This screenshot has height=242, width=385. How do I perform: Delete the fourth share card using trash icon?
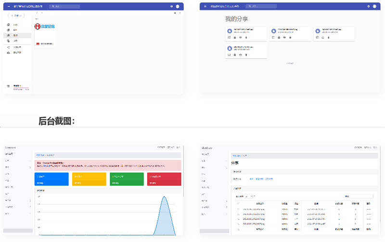[246, 54]
